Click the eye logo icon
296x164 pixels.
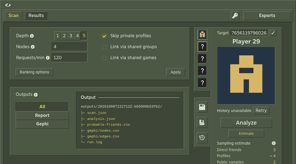(8, 5)
